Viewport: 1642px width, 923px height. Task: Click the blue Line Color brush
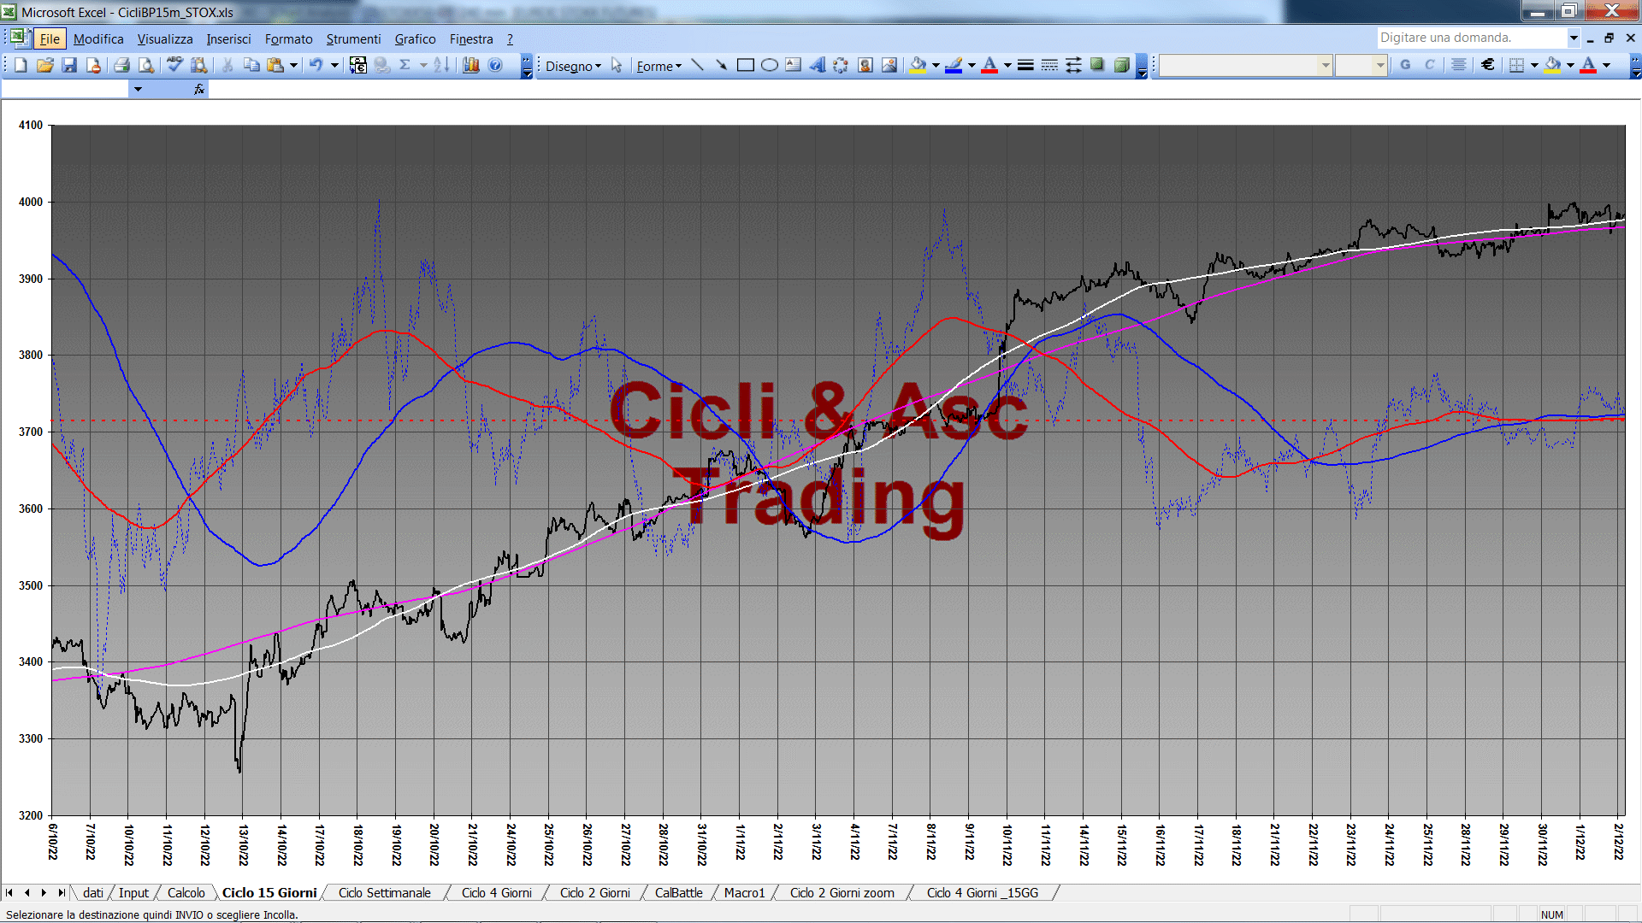[x=954, y=65]
